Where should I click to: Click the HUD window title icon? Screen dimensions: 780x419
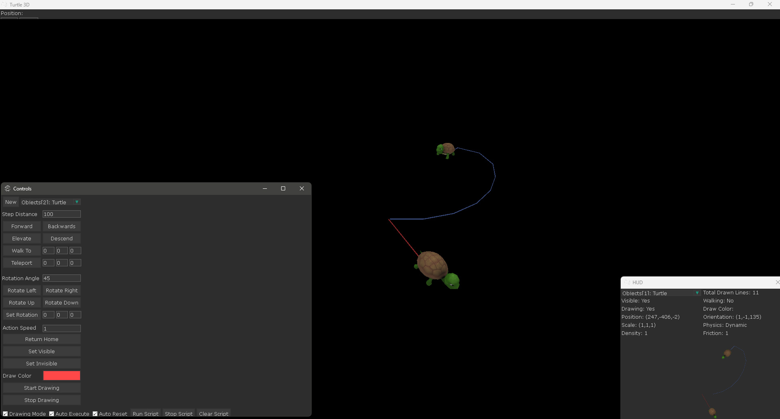pos(627,282)
